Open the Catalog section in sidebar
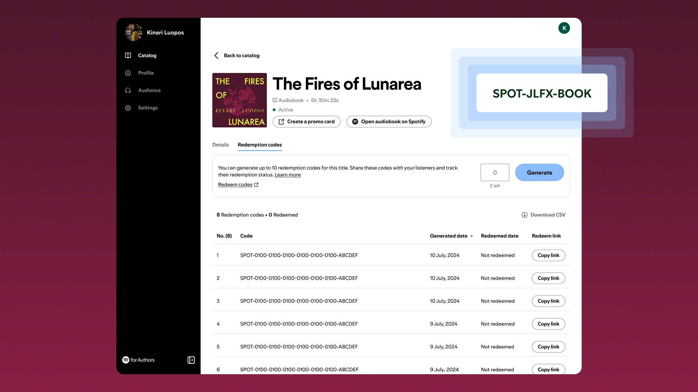Viewport: 698px width, 392px height. 147,55
